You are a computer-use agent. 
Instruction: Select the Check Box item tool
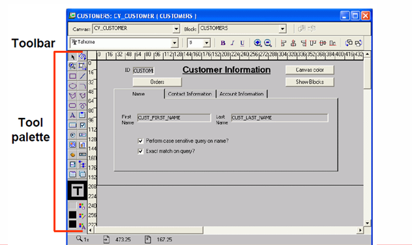coord(82,125)
